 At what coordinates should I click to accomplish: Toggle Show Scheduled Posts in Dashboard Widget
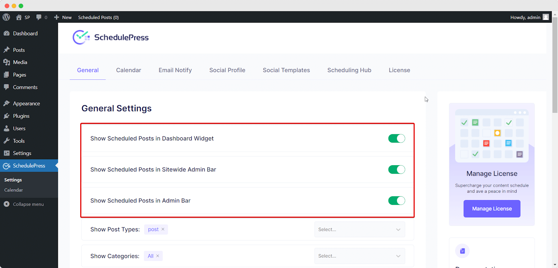397,138
